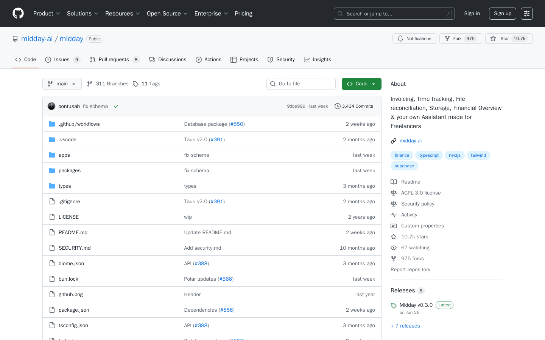Click the '+ 7 releases' link
545x340 pixels.
tap(405, 326)
